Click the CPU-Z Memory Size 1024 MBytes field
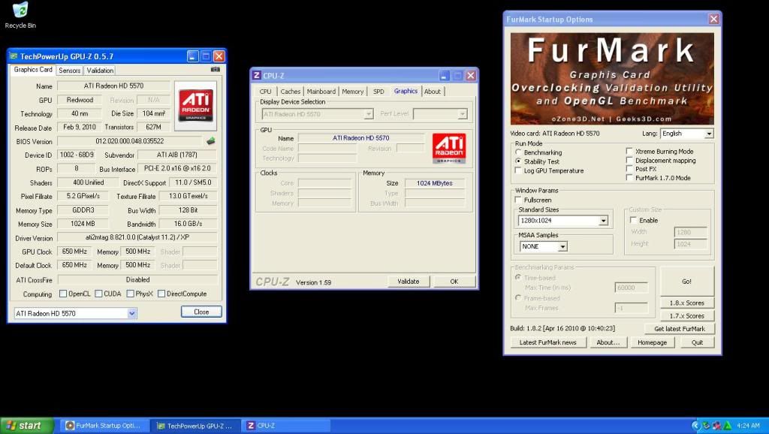The height and width of the screenshot is (434, 769). tap(435, 183)
